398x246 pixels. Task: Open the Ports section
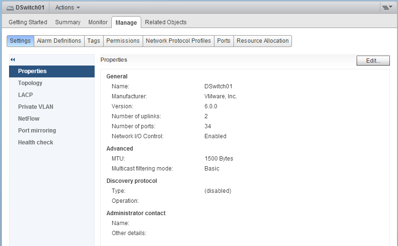point(223,41)
